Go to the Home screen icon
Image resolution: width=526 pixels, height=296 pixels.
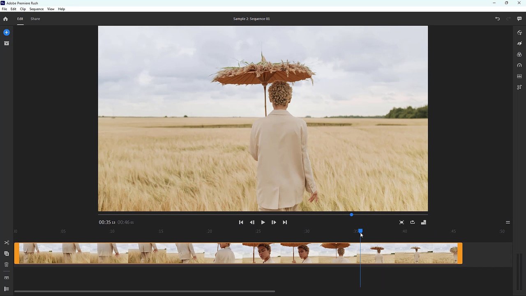5,19
